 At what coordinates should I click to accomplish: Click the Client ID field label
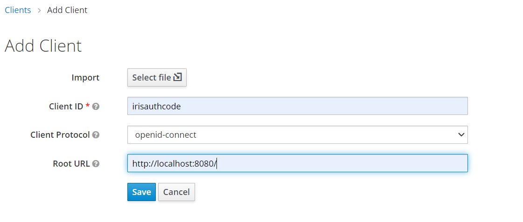[x=66, y=107]
